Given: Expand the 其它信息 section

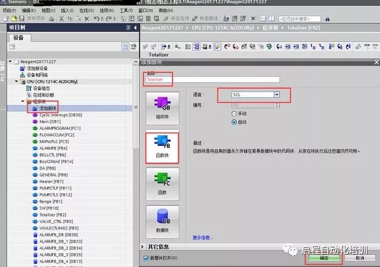Looking at the screenshot, I should 142,246.
